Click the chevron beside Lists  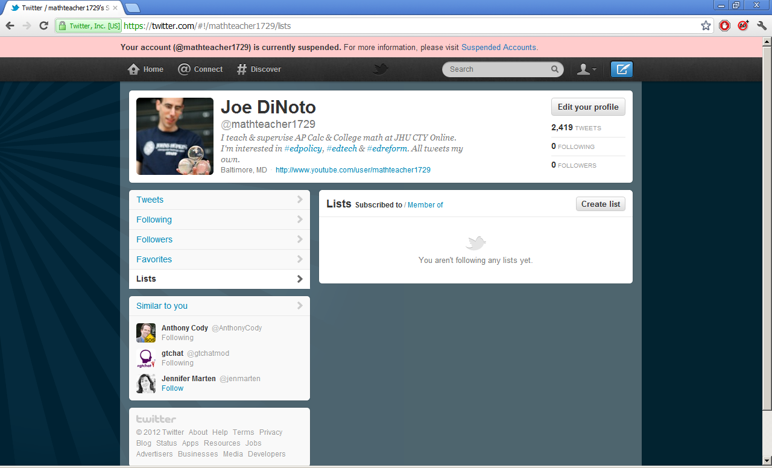(300, 279)
